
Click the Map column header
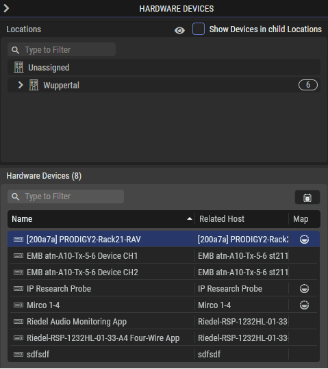[x=301, y=219]
